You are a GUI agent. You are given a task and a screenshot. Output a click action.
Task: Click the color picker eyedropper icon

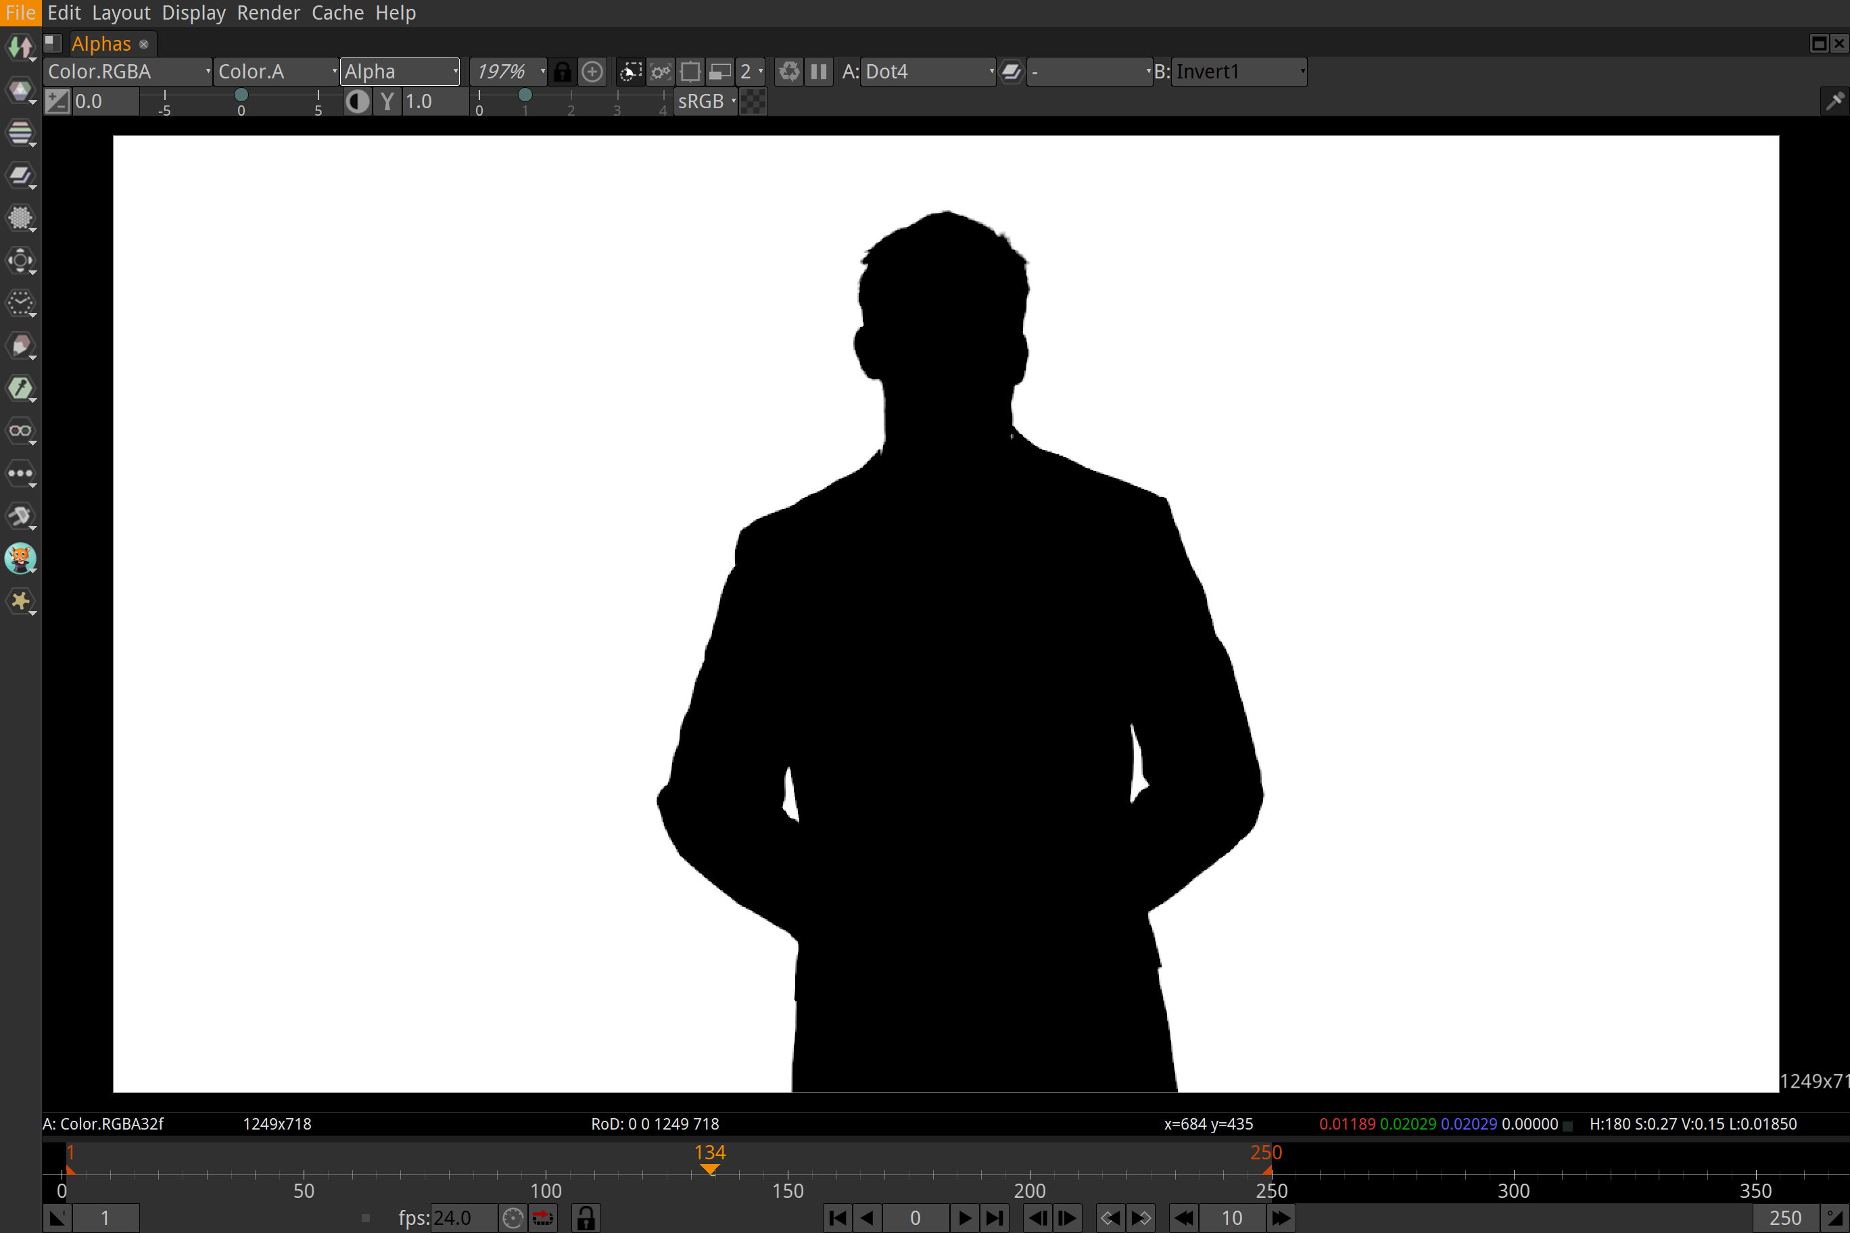1834,101
